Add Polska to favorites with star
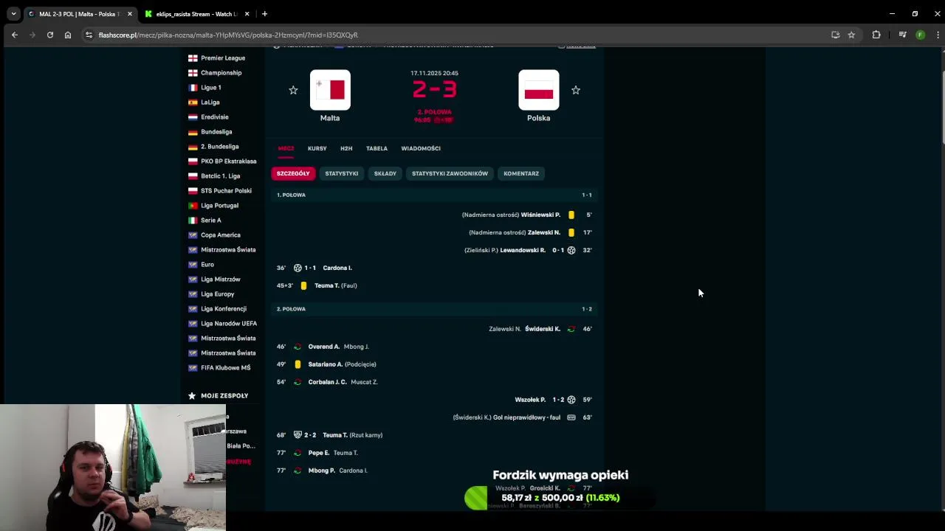Image resolution: width=945 pixels, height=531 pixels. tap(576, 90)
